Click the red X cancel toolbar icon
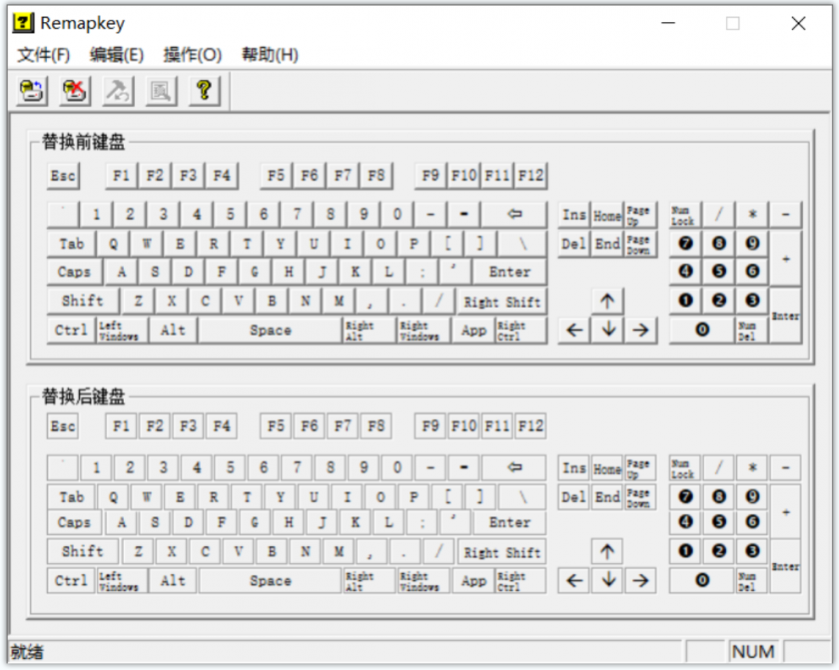 (x=75, y=91)
